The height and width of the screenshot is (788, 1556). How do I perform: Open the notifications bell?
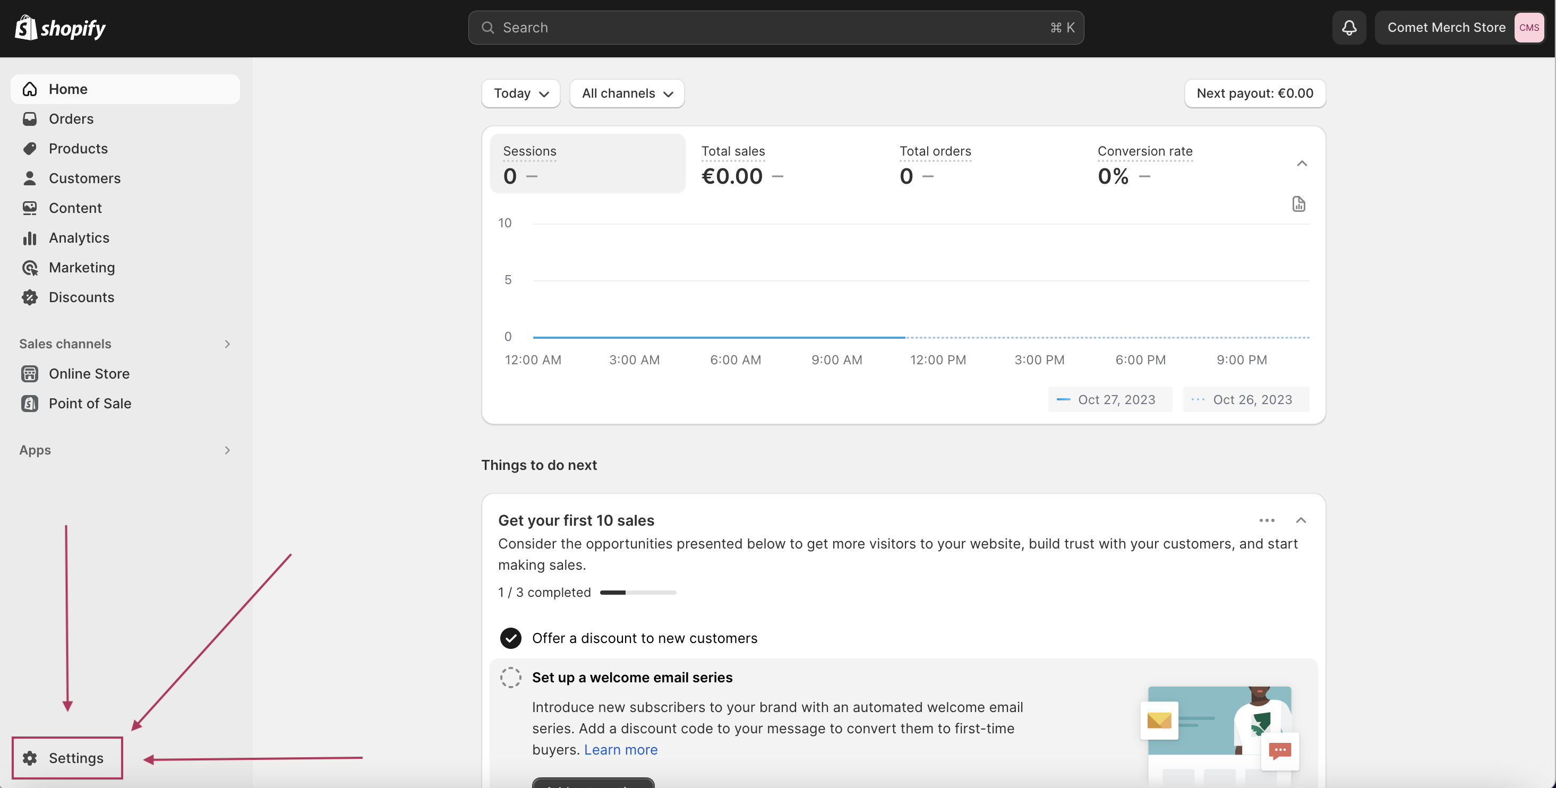point(1349,27)
